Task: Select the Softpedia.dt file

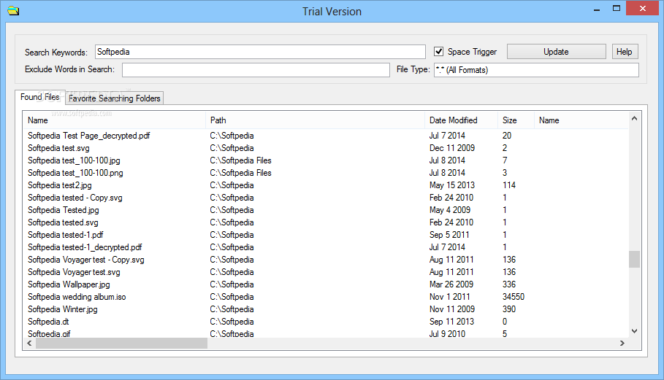Action: click(48, 321)
